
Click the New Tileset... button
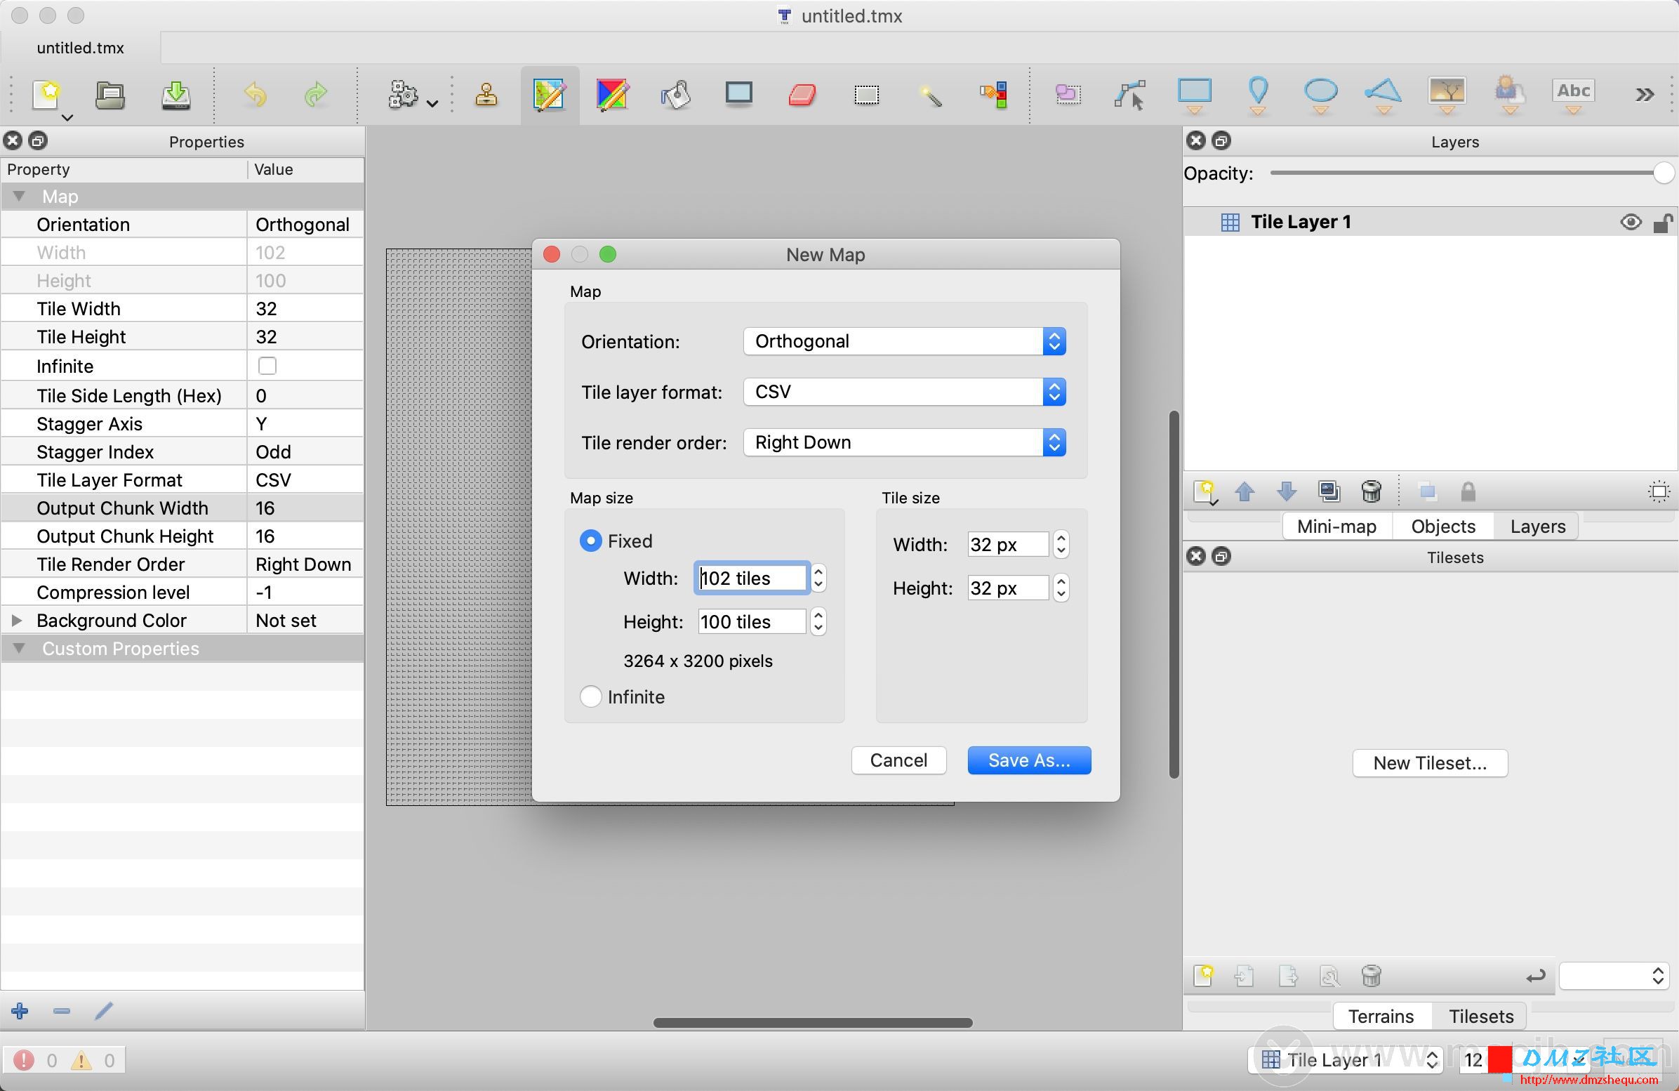[1429, 763]
